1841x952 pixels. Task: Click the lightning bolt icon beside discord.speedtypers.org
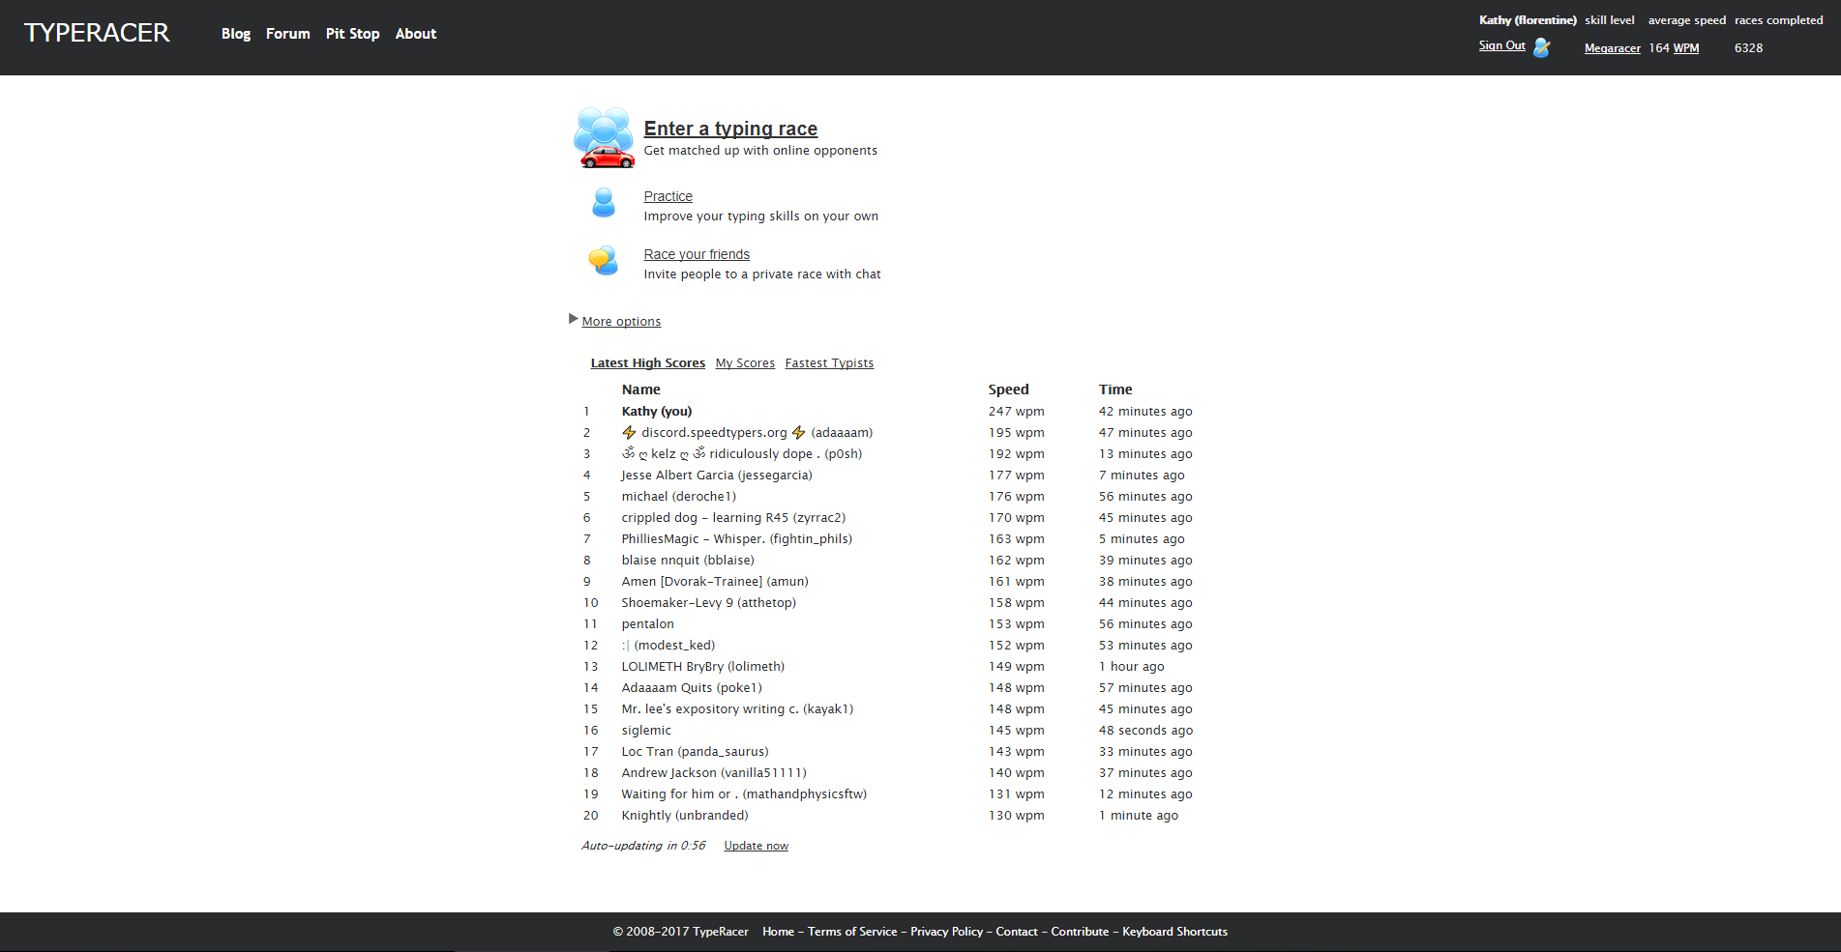(629, 432)
